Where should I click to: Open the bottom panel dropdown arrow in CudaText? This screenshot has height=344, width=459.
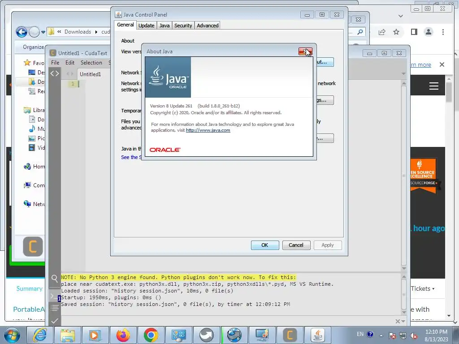tap(403, 322)
